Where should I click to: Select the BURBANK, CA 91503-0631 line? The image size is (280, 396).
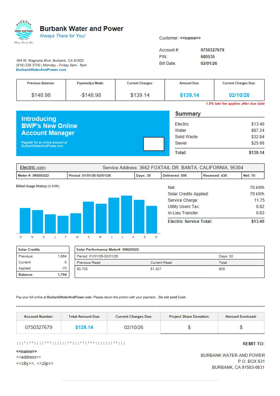pyautogui.click(x=238, y=367)
